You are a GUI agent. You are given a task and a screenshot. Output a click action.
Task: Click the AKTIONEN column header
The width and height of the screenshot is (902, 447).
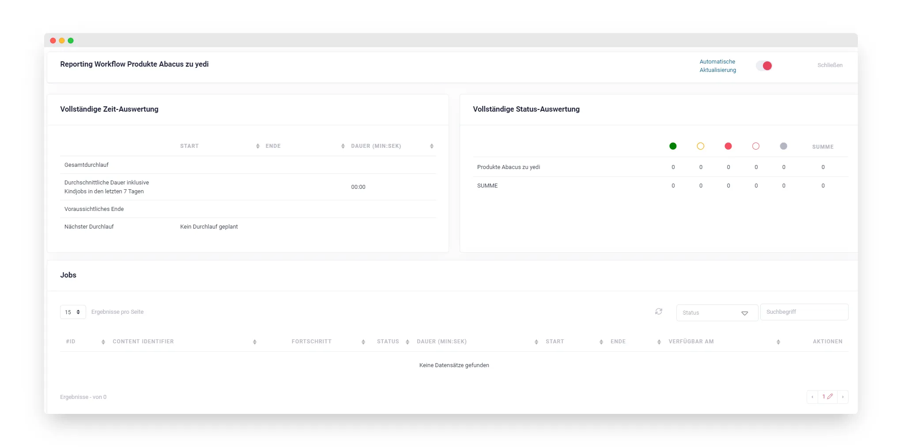[x=827, y=342]
